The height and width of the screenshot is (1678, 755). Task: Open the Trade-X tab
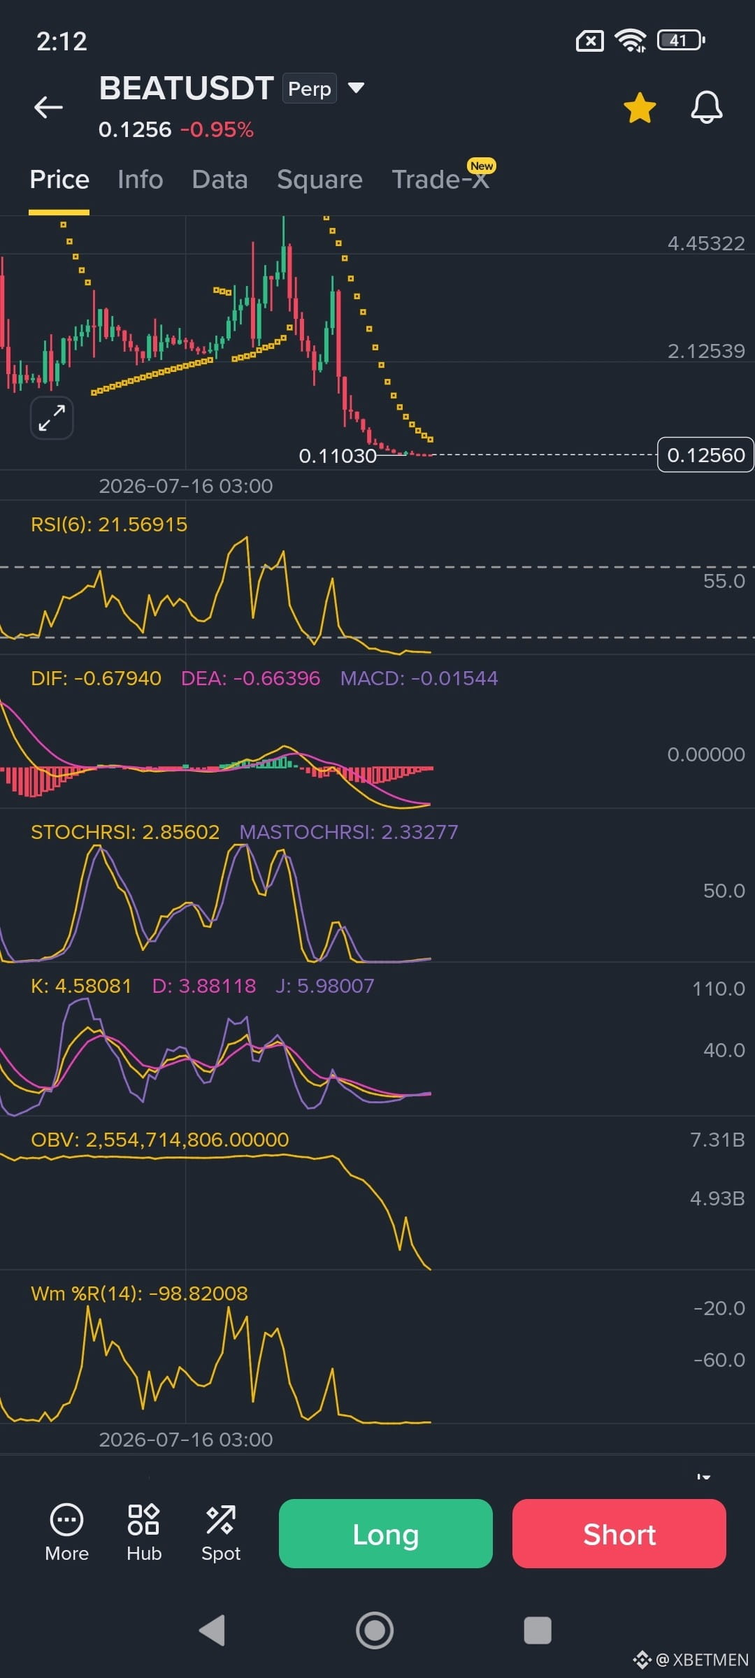point(440,180)
